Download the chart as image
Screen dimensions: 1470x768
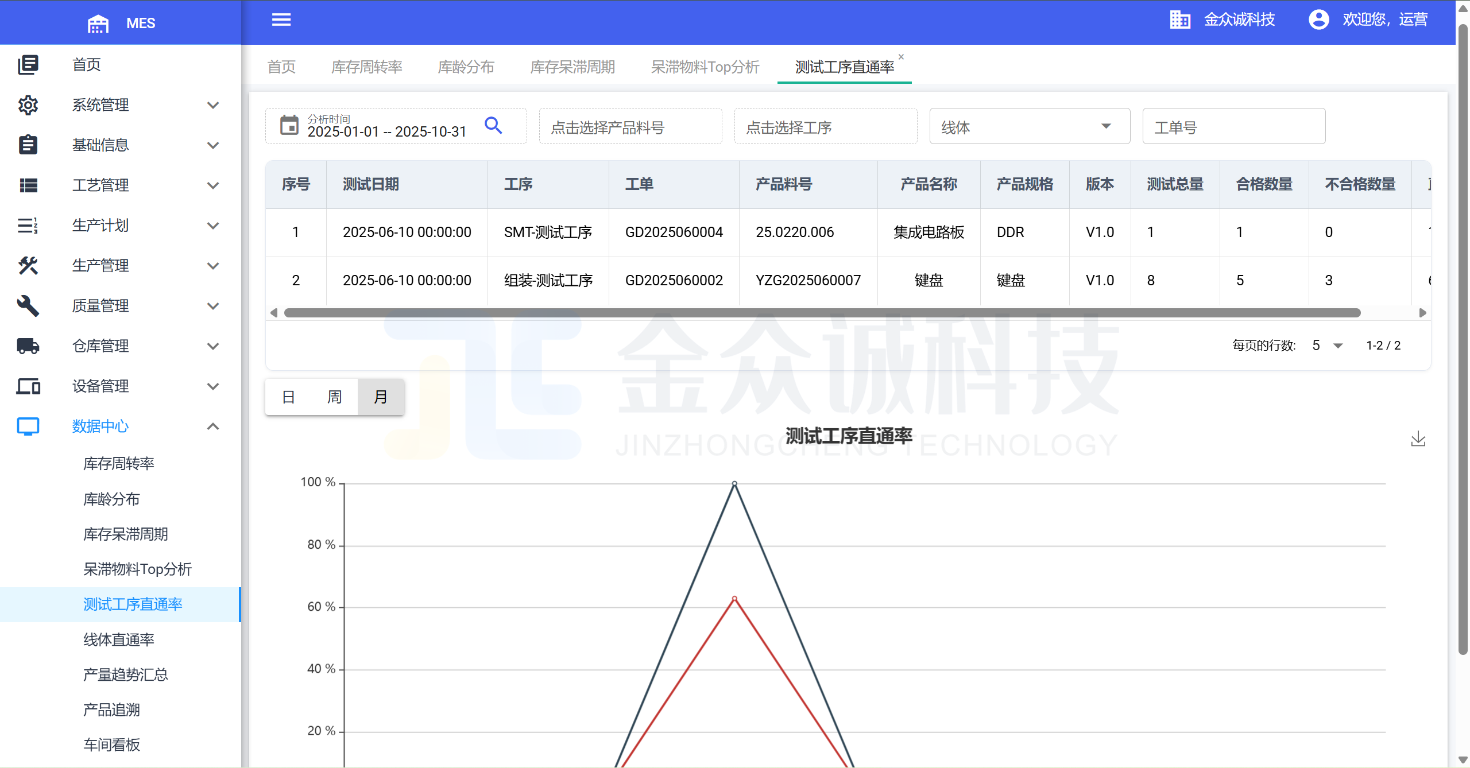[1418, 439]
